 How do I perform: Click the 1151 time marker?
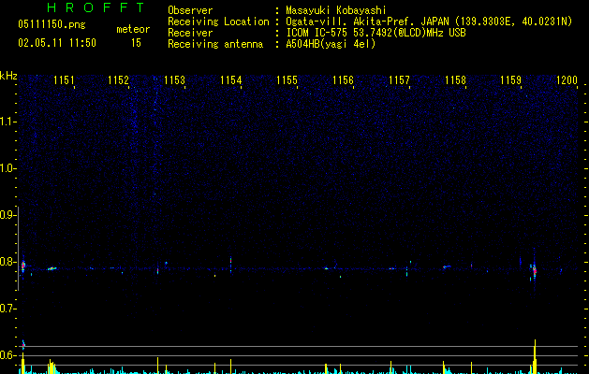64,80
